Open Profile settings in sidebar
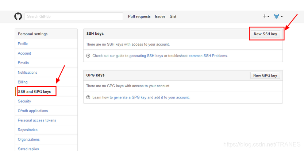This screenshot has height=151, width=304. pyautogui.click(x=46, y=44)
